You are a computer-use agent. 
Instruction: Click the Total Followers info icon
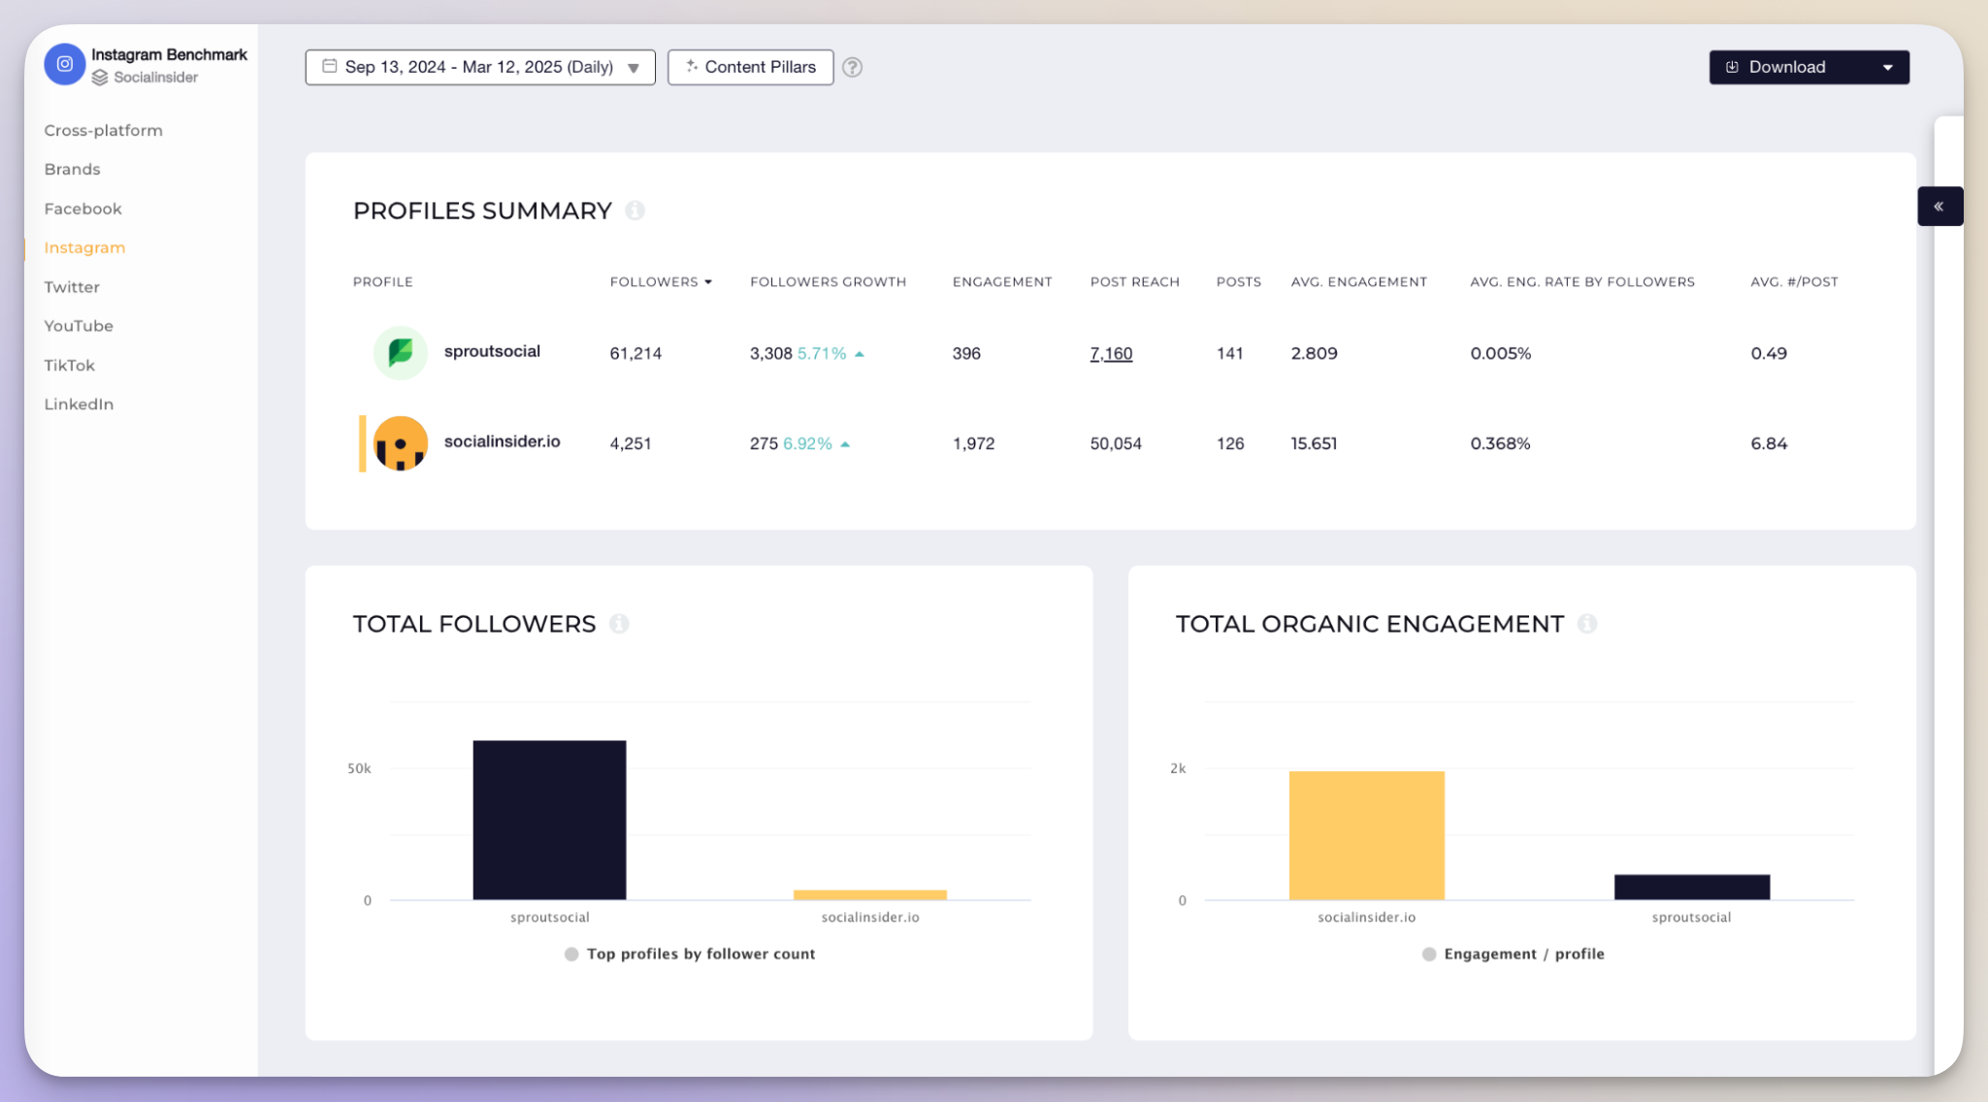(619, 624)
